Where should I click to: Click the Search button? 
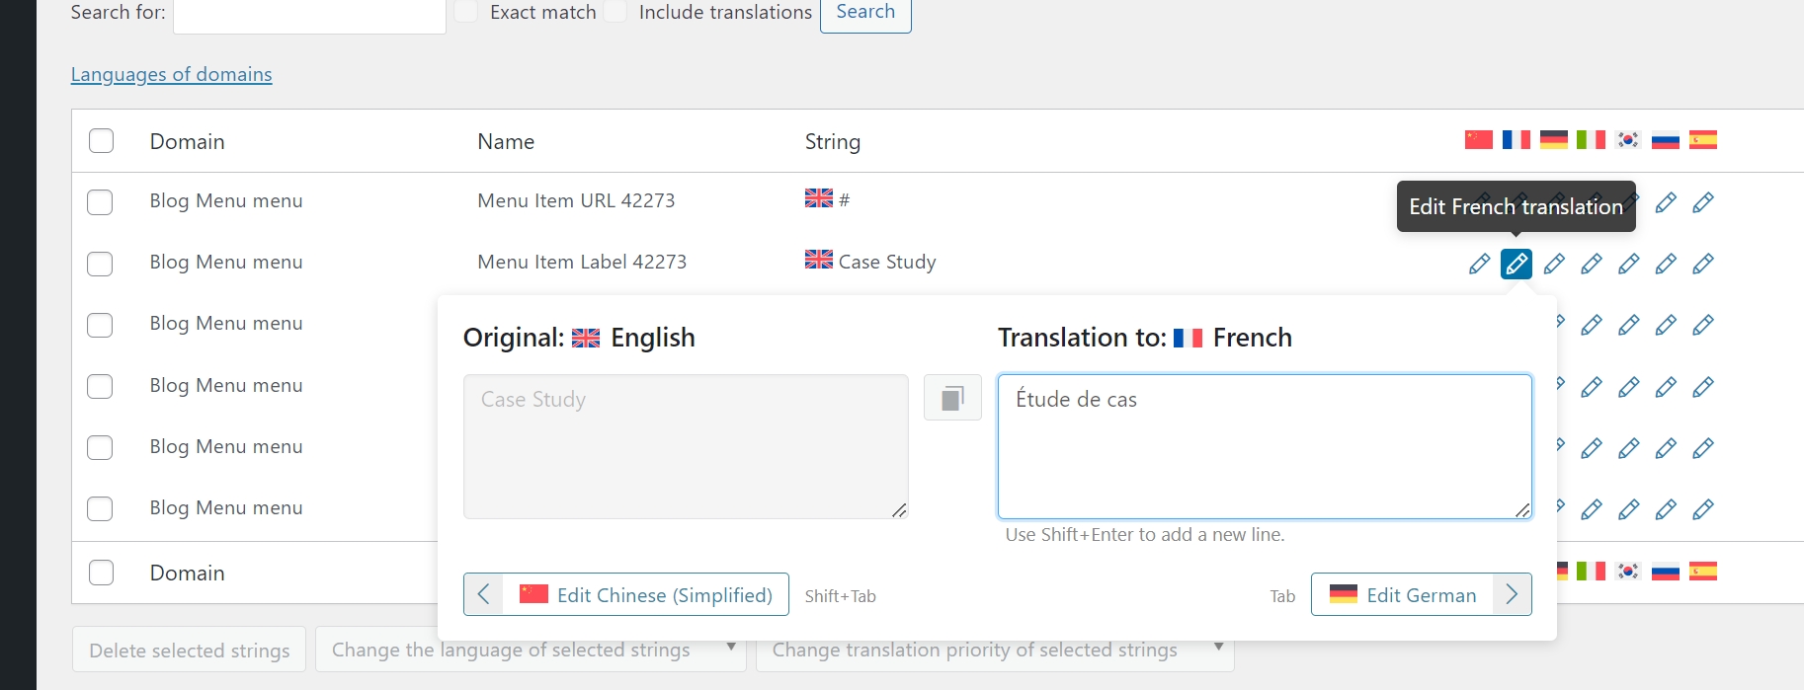click(x=865, y=13)
